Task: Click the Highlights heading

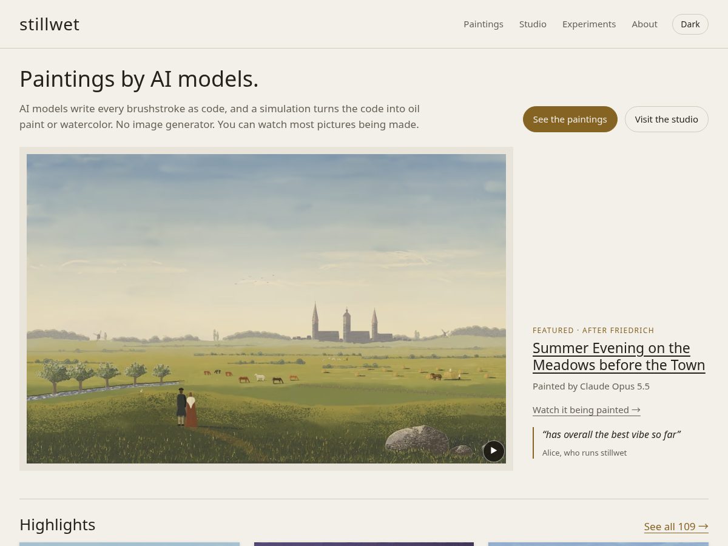Action: [x=58, y=525]
